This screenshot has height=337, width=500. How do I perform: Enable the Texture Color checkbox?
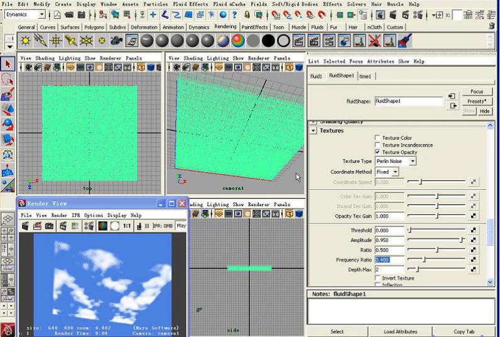[378, 138]
